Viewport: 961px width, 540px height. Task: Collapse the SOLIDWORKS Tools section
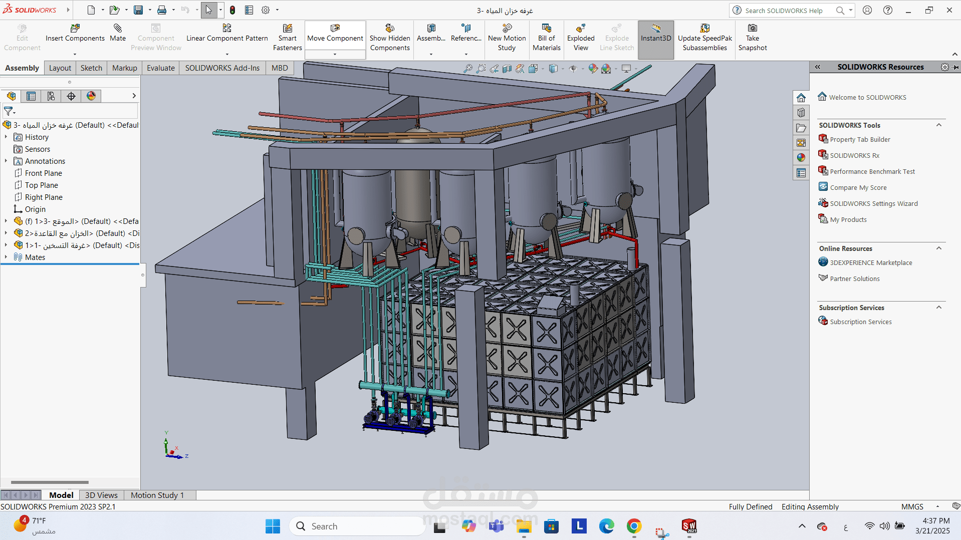tap(939, 125)
